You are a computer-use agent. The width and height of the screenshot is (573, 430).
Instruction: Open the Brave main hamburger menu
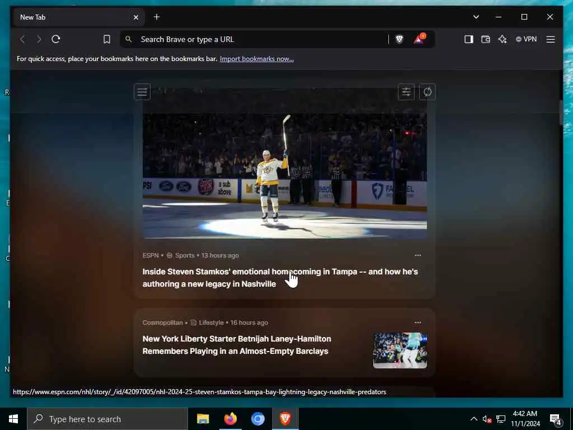tap(551, 39)
